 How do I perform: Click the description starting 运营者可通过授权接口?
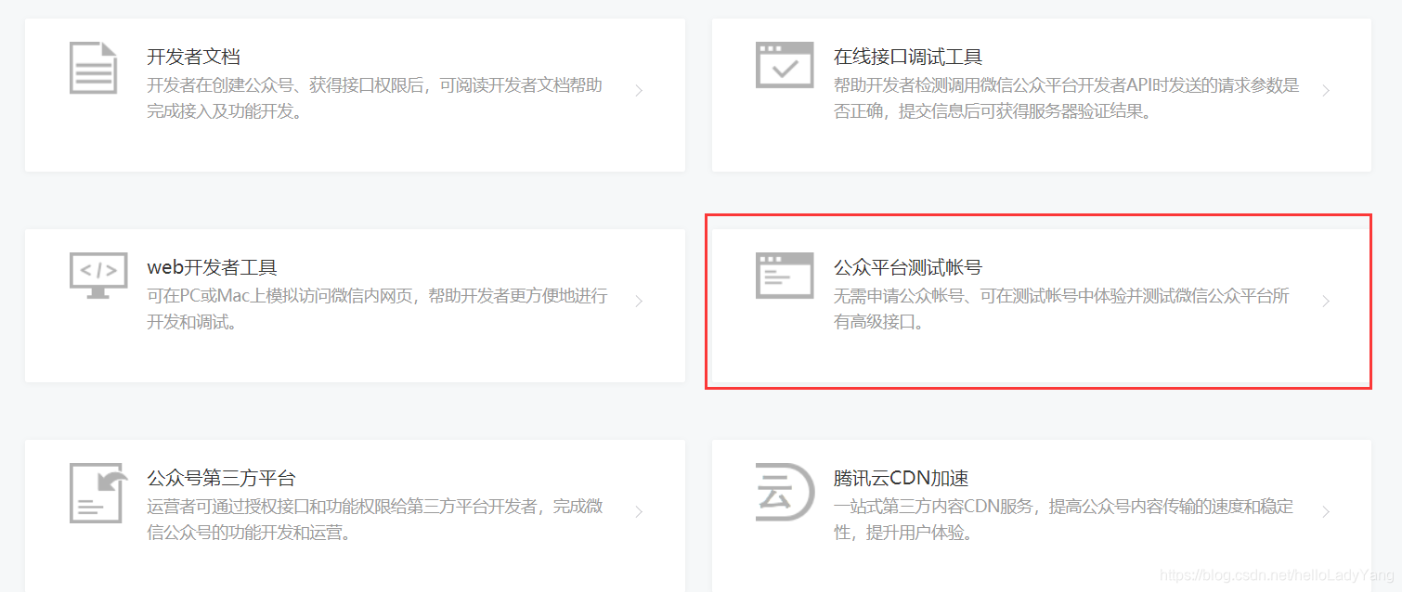tap(375, 520)
